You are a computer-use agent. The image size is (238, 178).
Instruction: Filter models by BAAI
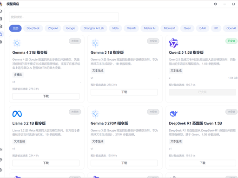point(203,28)
